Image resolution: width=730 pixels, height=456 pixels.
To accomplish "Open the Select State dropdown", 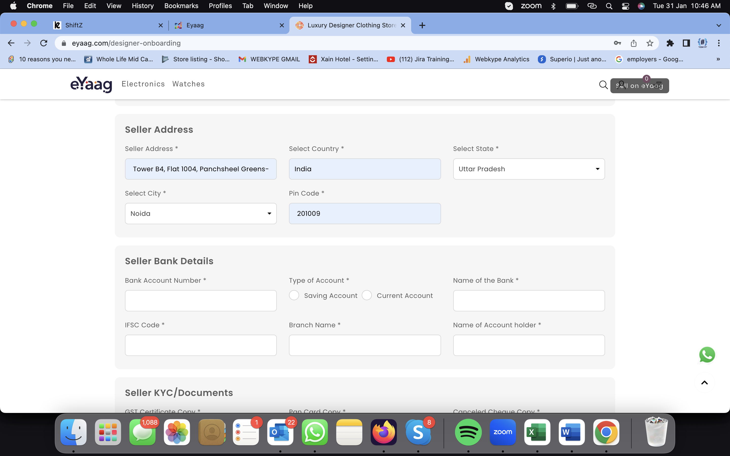I will pyautogui.click(x=528, y=169).
